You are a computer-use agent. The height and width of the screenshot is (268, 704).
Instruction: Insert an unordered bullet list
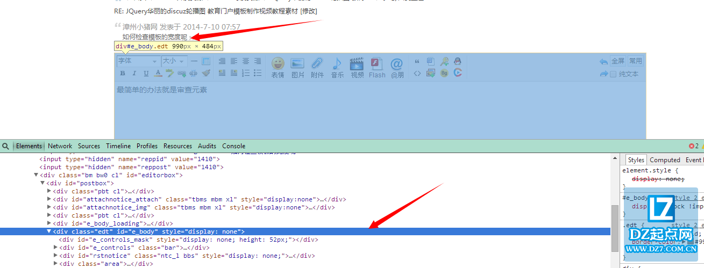[x=258, y=73]
